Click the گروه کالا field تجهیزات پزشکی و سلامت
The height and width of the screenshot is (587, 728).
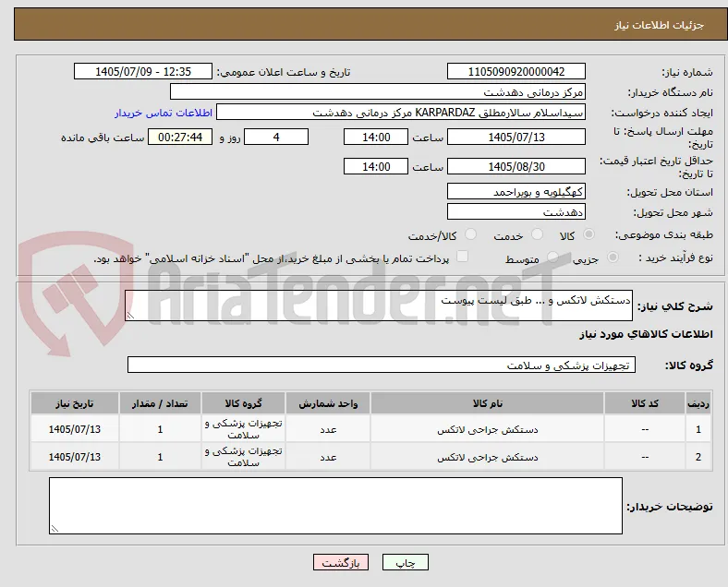[x=382, y=365]
